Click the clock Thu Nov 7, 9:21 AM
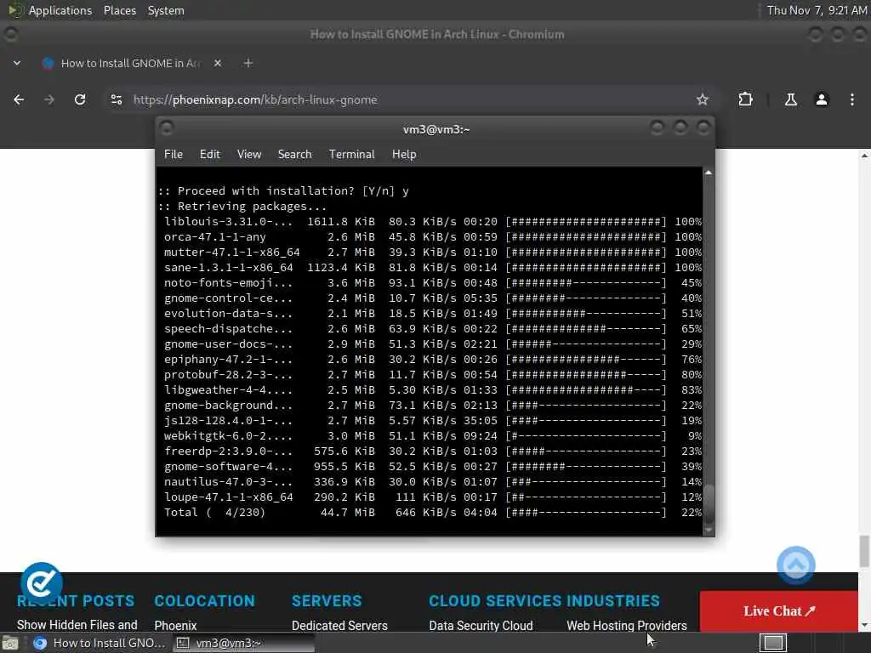 [817, 10]
